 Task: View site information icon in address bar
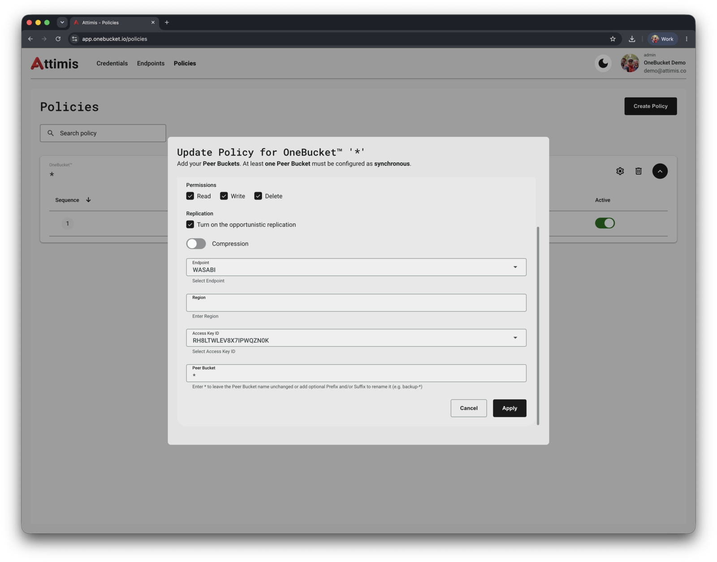(75, 39)
